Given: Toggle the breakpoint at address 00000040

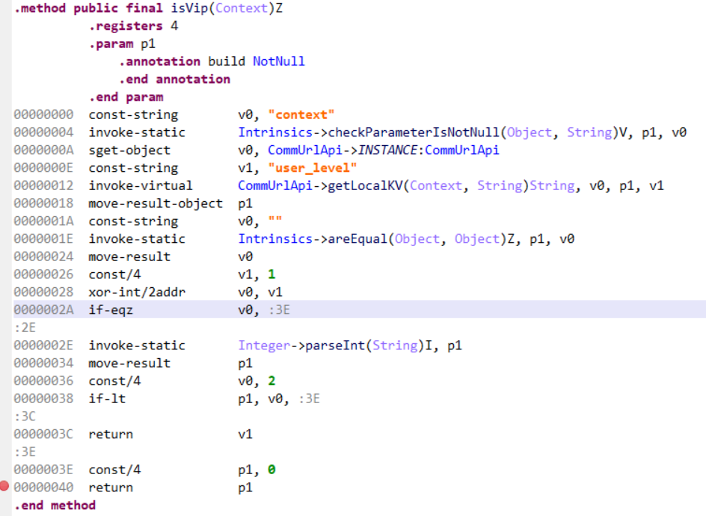Looking at the screenshot, I should coord(4,486).
